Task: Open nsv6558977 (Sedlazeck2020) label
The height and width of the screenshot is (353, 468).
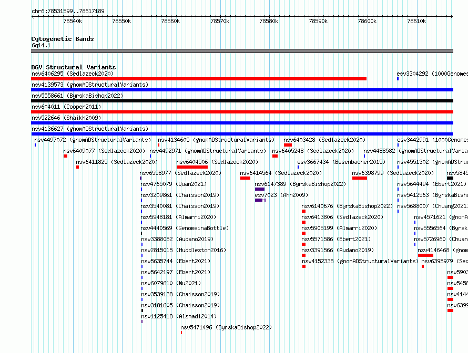Action: [x=180, y=173]
